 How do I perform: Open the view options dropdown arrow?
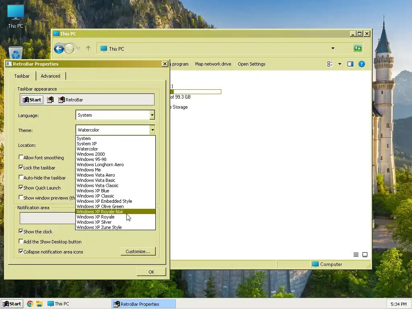coord(340,64)
